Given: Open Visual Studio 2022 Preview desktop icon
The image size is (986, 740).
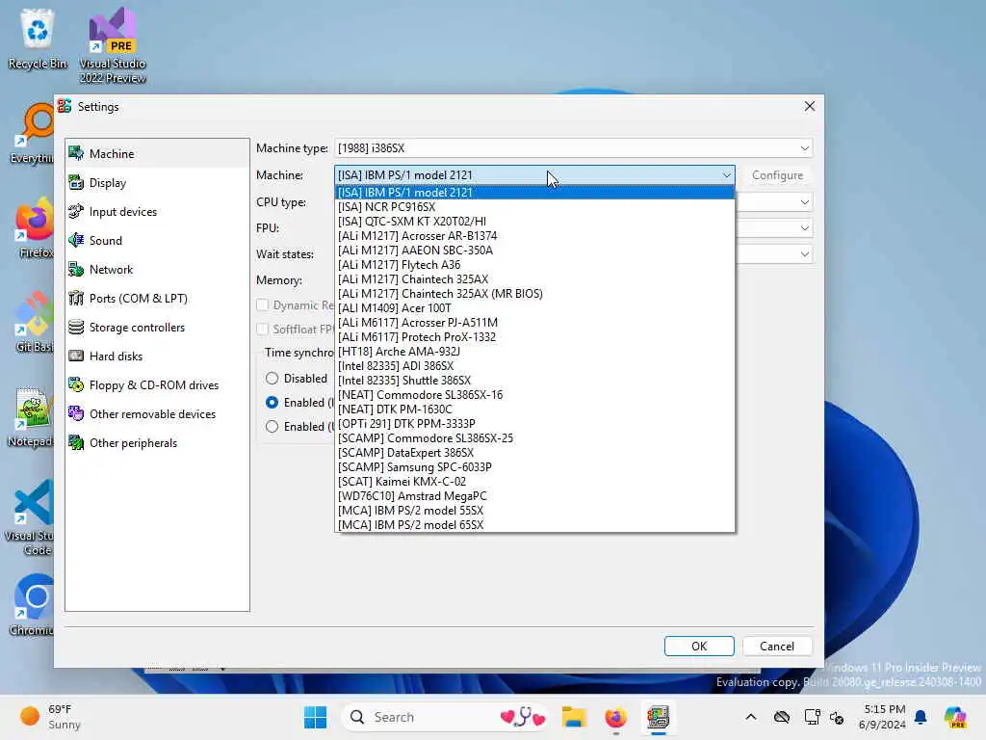Looking at the screenshot, I should coord(113,45).
